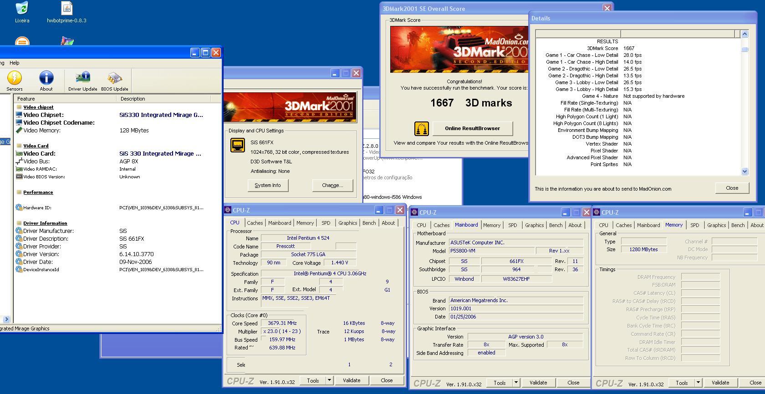Open Tools dropdown arrow in CPU-Z CPU window
This screenshot has width=765, height=394.
click(x=329, y=380)
